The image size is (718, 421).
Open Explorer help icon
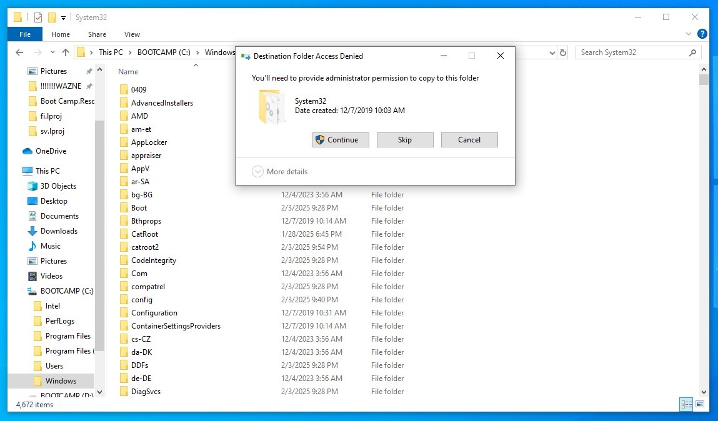702,34
